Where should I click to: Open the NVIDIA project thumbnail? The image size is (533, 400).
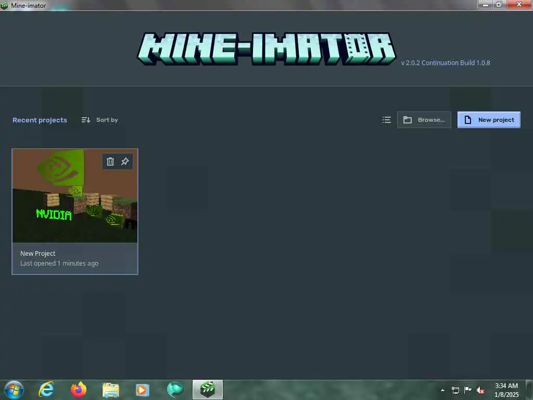click(75, 196)
